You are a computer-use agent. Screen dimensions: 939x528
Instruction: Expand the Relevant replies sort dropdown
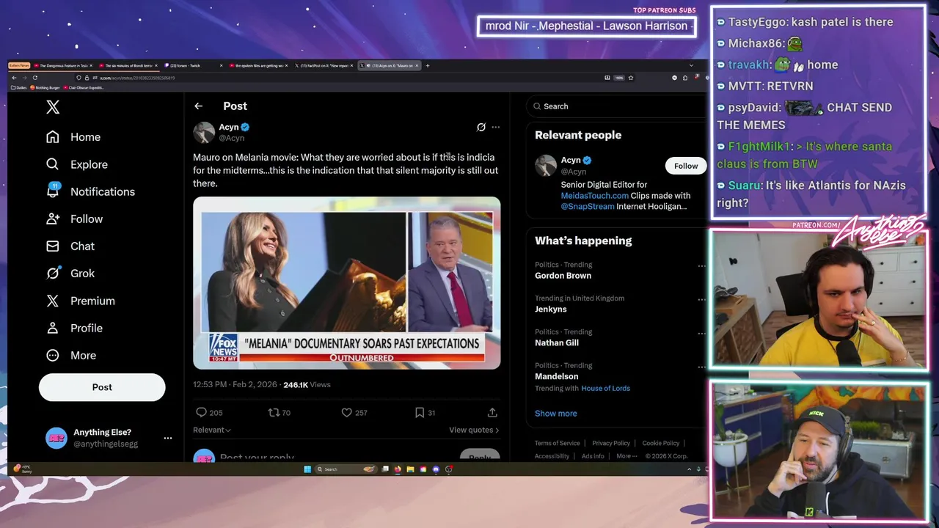[x=212, y=430]
